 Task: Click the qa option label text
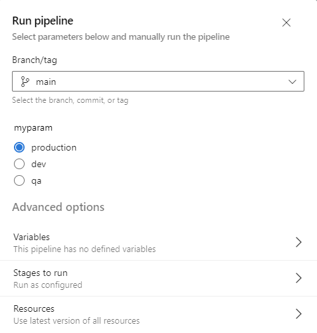37,181
